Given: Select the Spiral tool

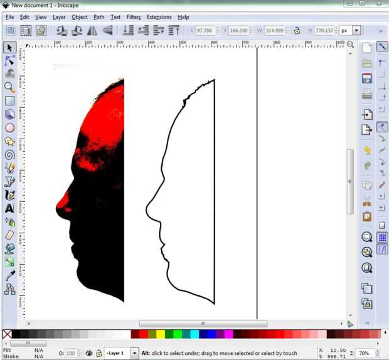Looking at the screenshot, I should click(9, 155).
